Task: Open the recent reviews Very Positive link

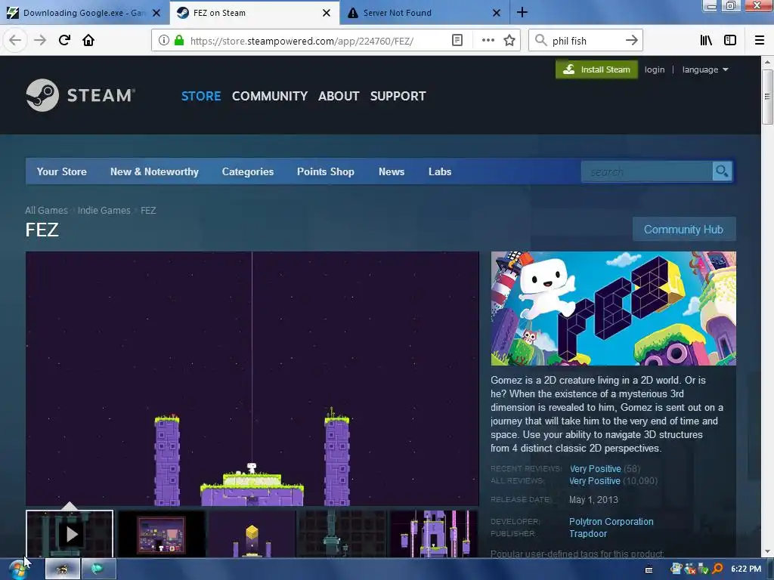Action: coord(596,468)
